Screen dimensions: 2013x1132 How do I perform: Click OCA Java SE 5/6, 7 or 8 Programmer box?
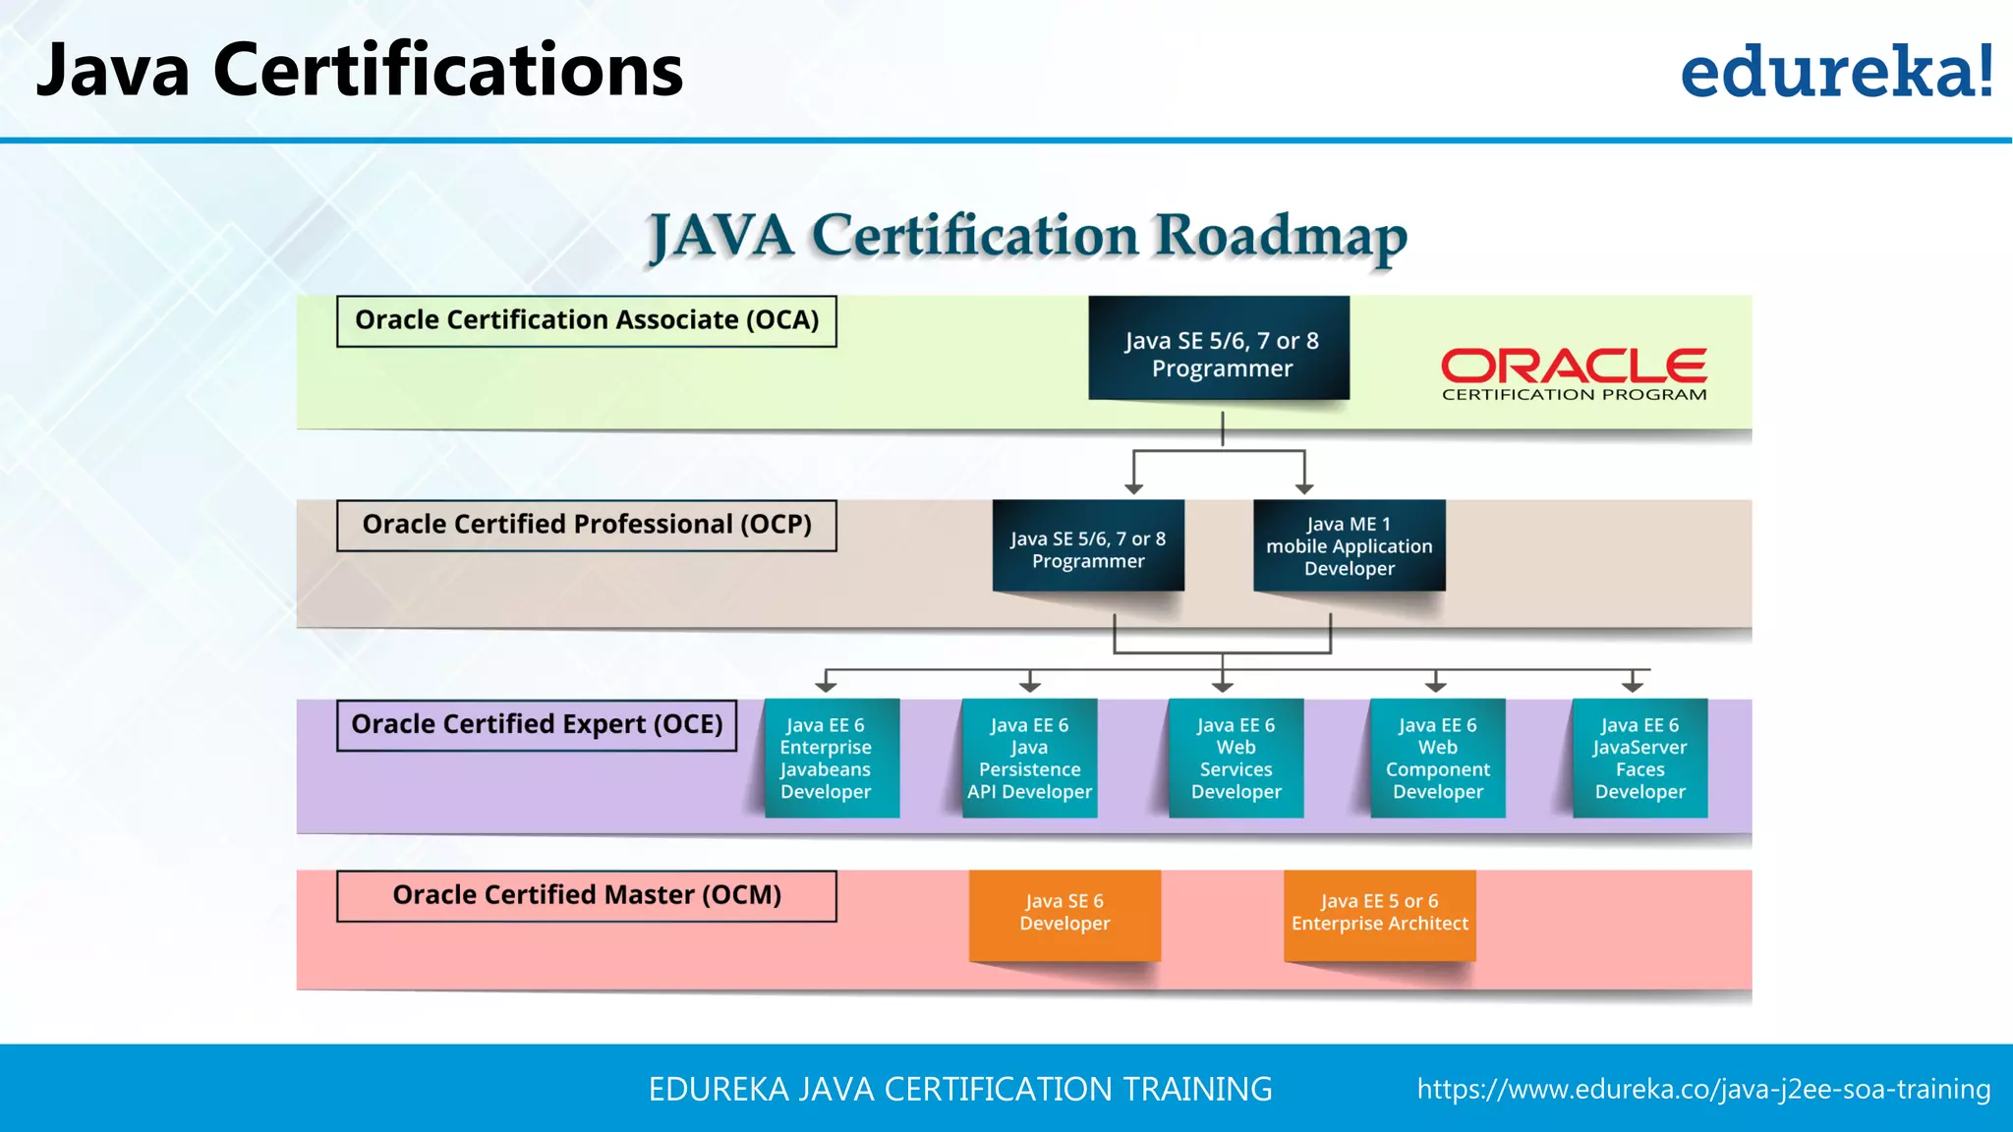1219,348
